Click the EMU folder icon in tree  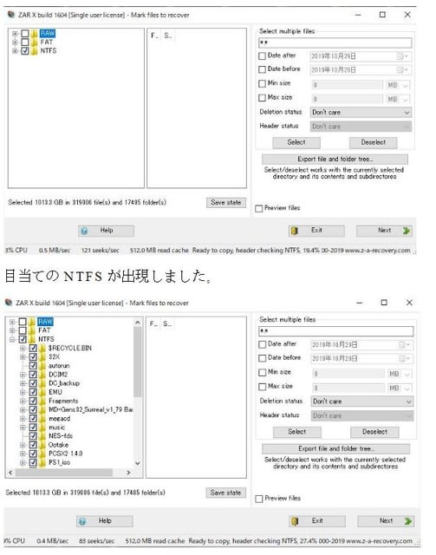click(42, 392)
